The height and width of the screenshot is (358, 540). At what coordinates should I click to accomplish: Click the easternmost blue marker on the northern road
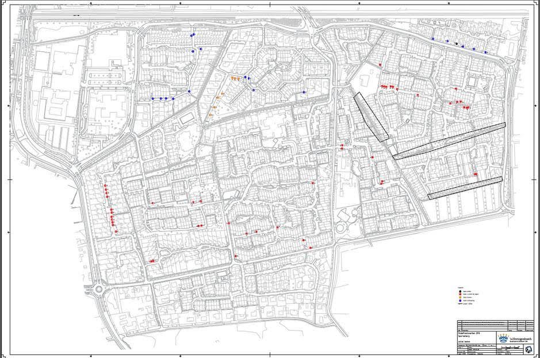[x=486, y=53]
